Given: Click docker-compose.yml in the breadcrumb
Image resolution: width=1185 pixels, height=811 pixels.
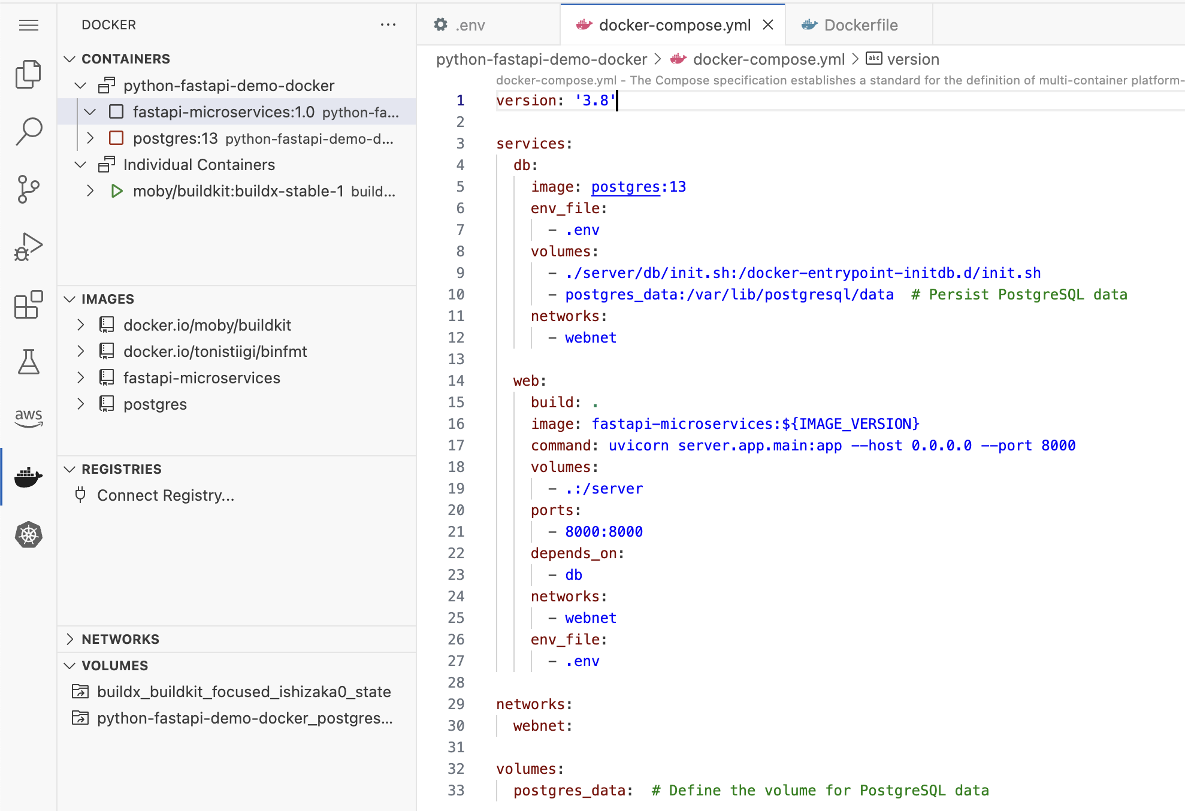Looking at the screenshot, I should (x=769, y=59).
